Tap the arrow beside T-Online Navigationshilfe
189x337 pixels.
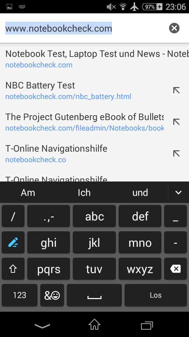(176, 154)
